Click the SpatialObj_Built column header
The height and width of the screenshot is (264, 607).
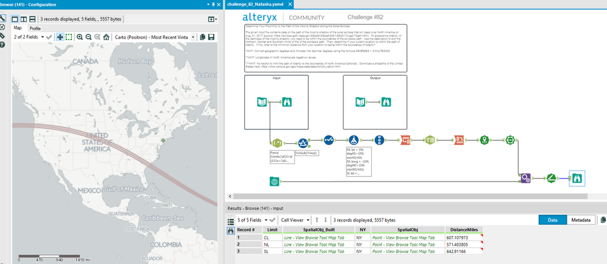319,229
